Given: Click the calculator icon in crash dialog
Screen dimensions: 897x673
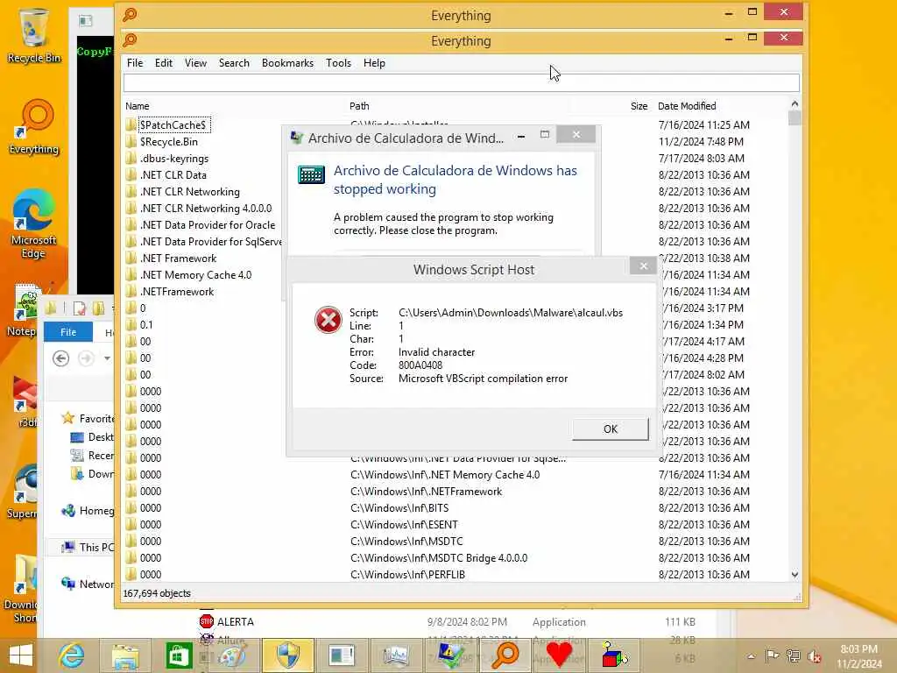Looking at the screenshot, I should coord(311,174).
